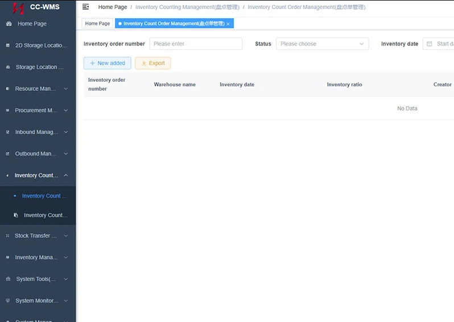Select the Inventory Count Order Management tab
454x322 pixels.
[174, 23]
